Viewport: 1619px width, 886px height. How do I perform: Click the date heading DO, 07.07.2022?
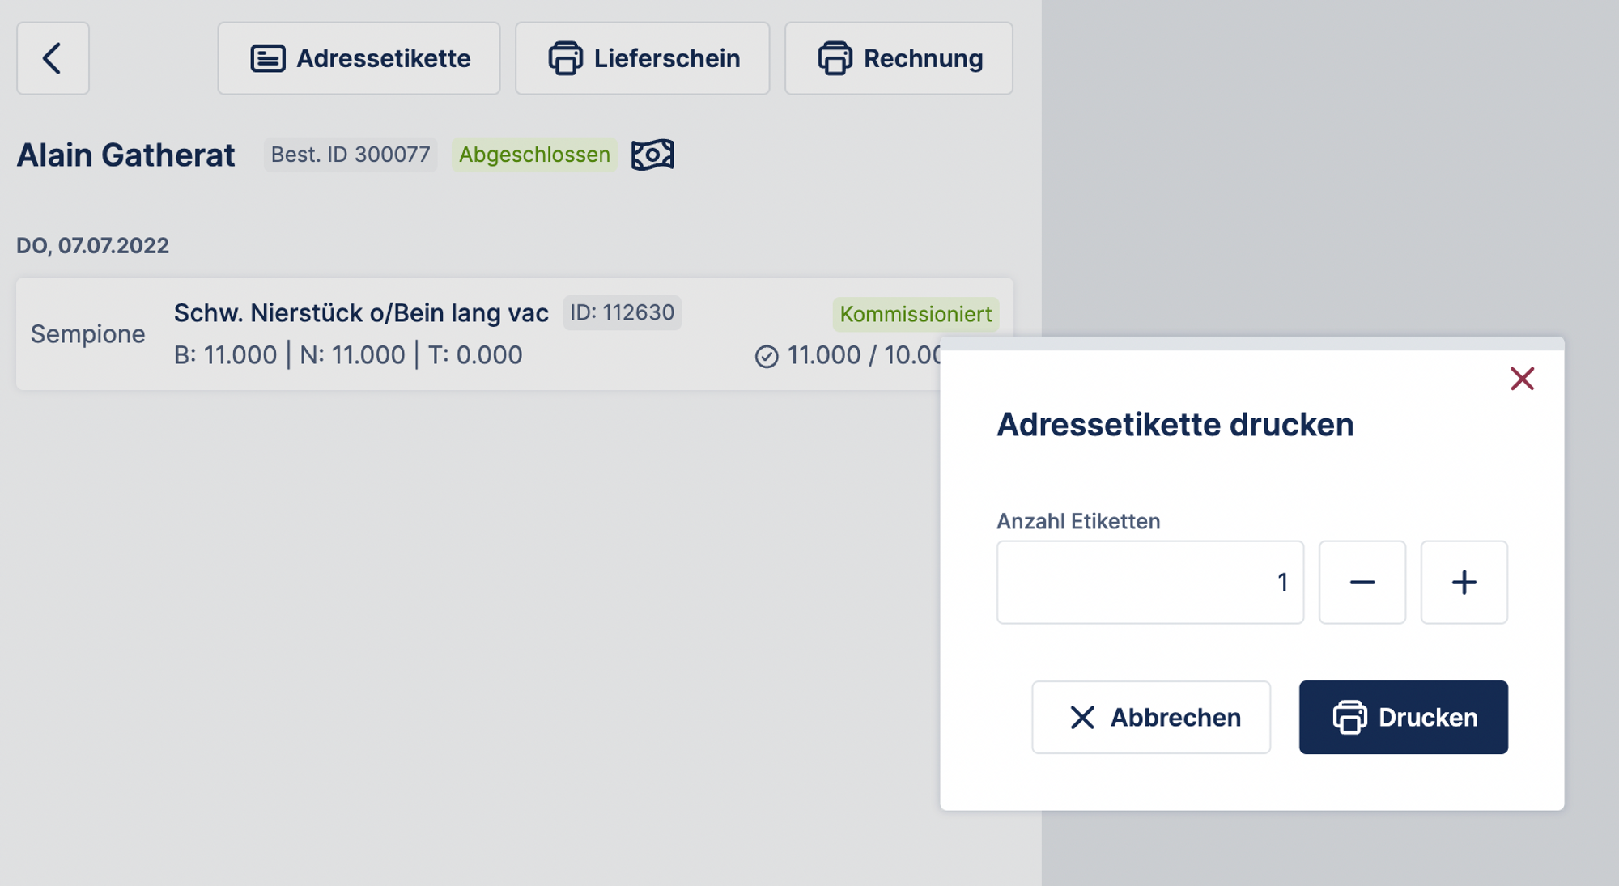(x=92, y=245)
